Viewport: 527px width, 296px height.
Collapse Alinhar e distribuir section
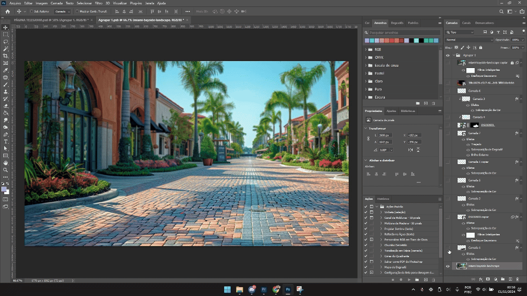coord(366,160)
